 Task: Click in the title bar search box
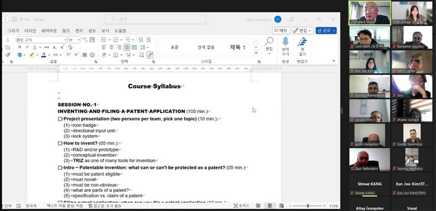[x=155, y=19]
